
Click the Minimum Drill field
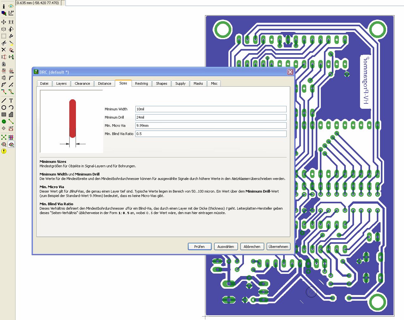(211, 117)
